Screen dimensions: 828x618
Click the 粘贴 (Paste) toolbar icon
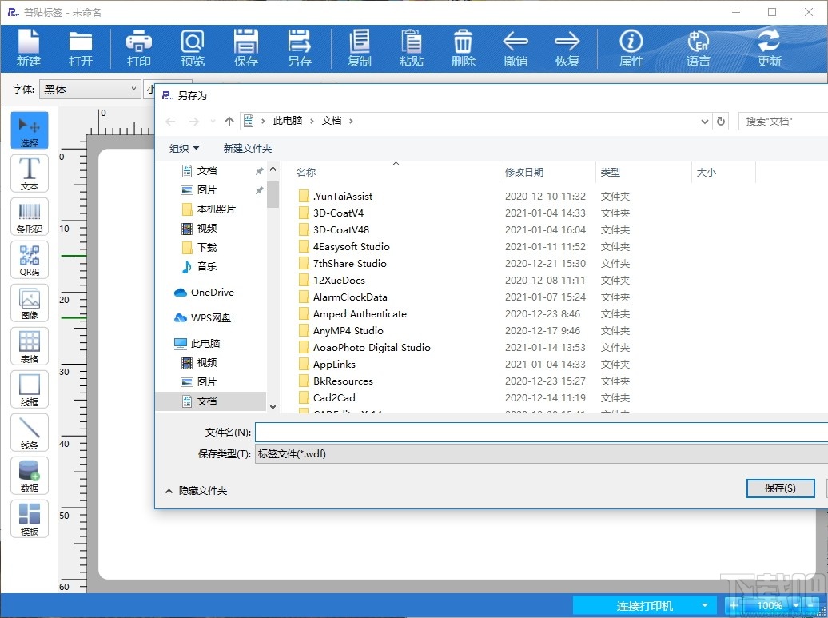tap(412, 48)
